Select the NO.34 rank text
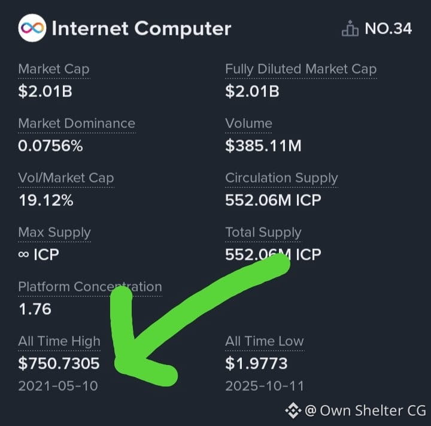 pos(388,28)
